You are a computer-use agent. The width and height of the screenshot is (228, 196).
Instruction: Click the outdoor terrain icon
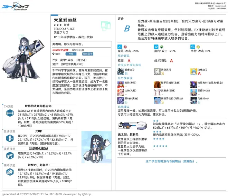[x=120, y=46]
